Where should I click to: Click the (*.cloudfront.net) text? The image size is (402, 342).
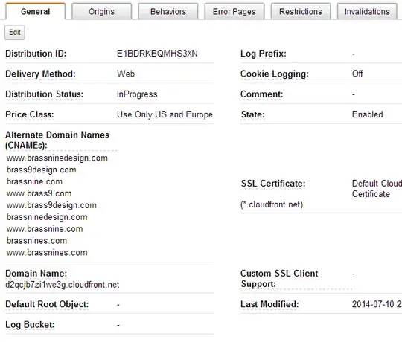point(272,204)
